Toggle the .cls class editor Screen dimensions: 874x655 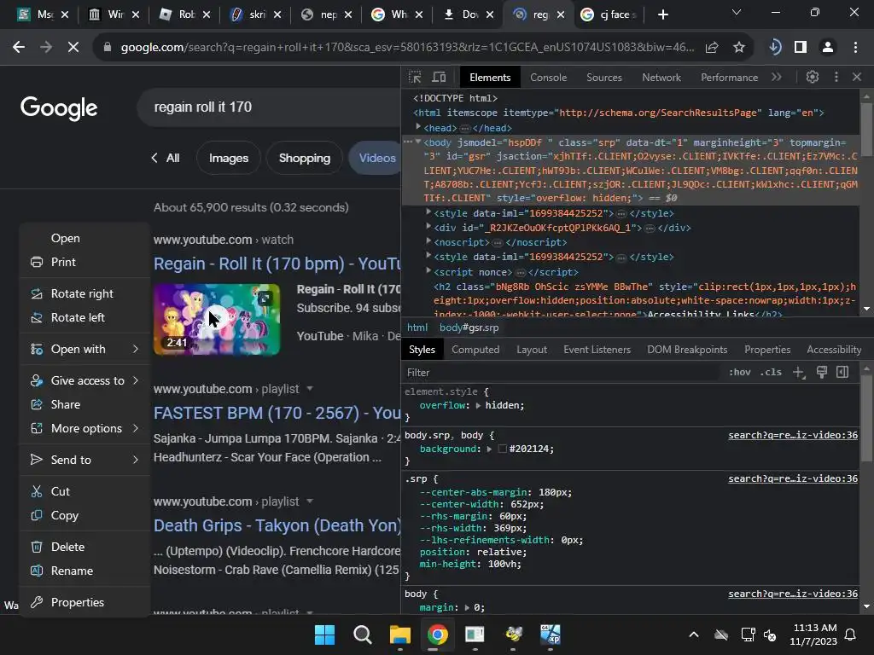(x=771, y=372)
